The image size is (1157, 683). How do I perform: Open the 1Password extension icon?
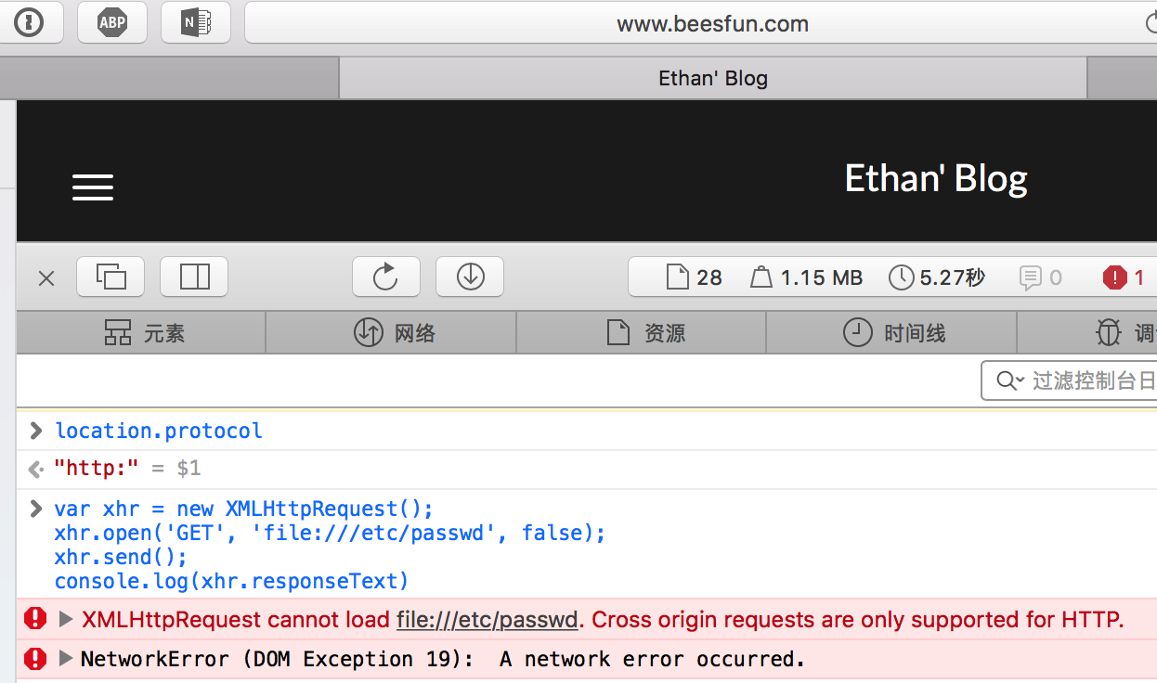(29, 23)
